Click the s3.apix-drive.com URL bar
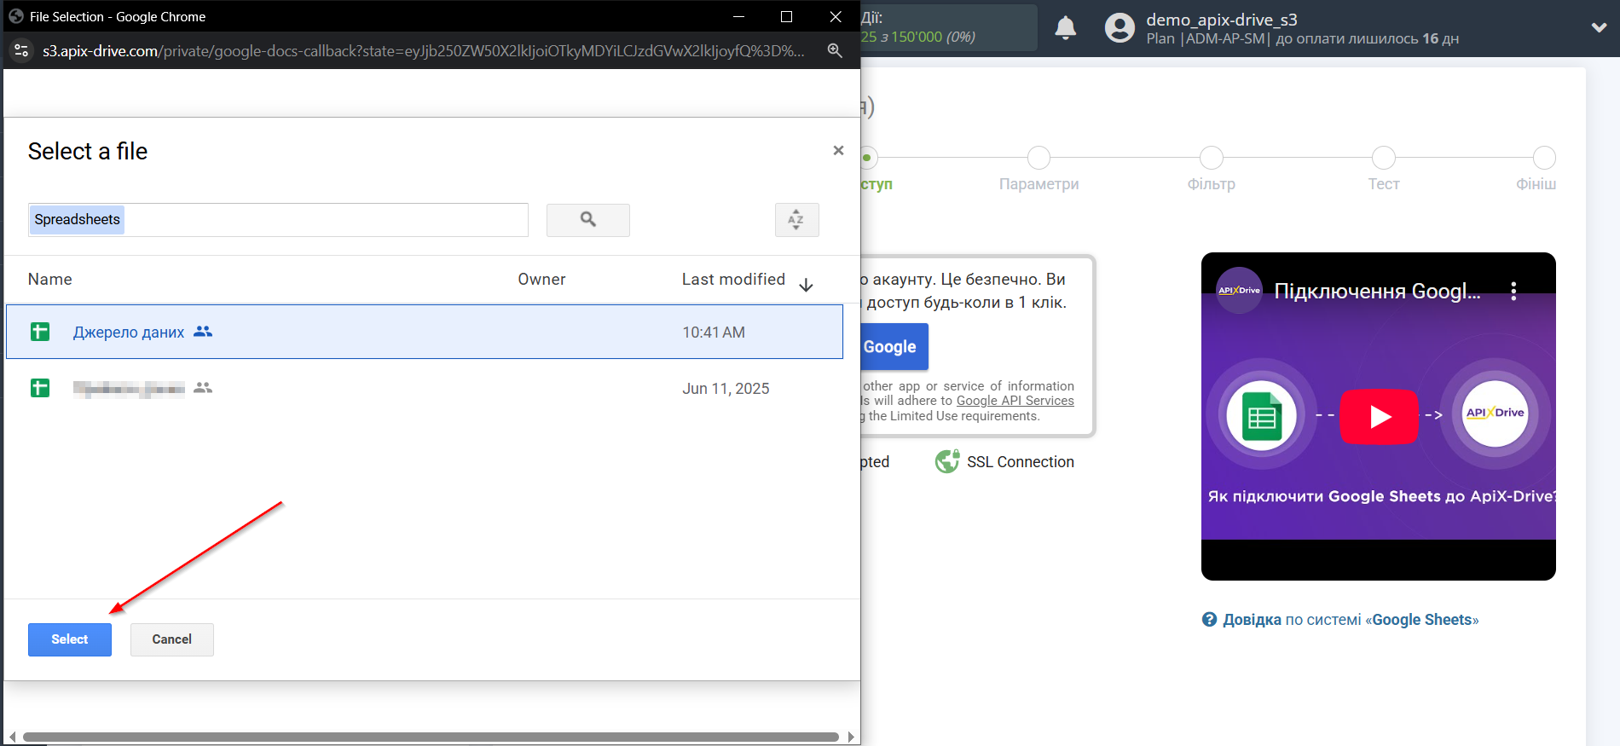Image resolution: width=1620 pixels, height=746 pixels. [424, 51]
